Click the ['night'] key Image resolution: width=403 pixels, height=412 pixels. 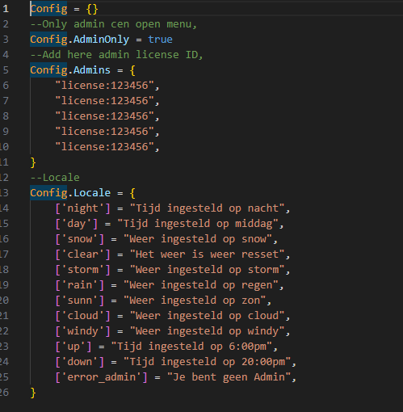[82, 208]
